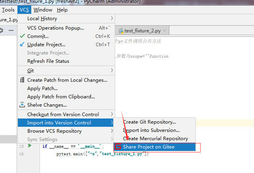This screenshot has width=254, height=173.
Task: Close the test_fixture_2.py tab
Action: pyautogui.click(x=165, y=30)
